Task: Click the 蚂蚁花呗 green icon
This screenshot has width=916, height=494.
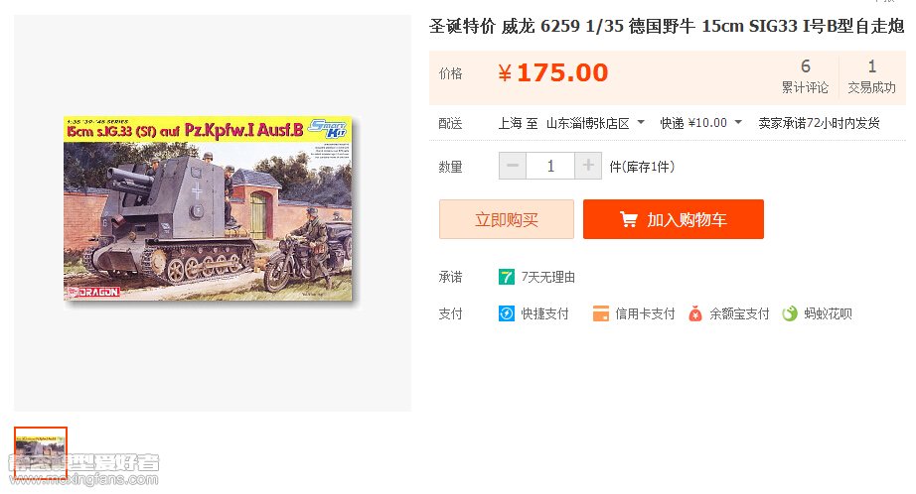Action: pos(790,313)
